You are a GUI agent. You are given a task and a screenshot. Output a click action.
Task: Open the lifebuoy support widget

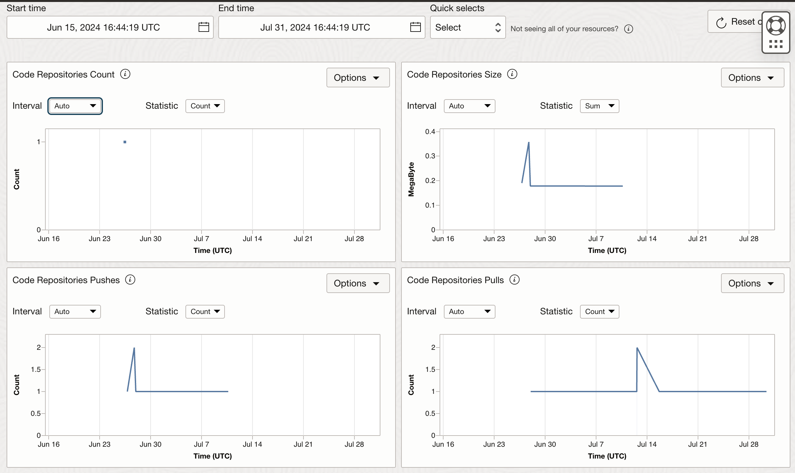click(x=776, y=25)
